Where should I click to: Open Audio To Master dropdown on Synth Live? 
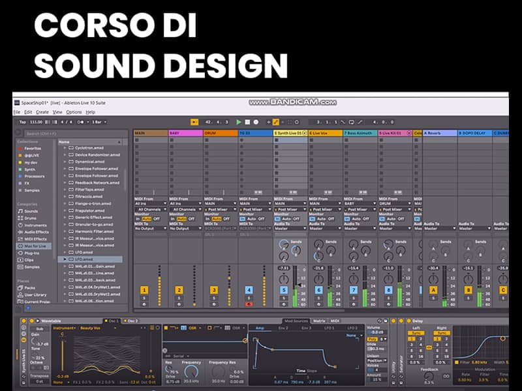click(x=290, y=229)
